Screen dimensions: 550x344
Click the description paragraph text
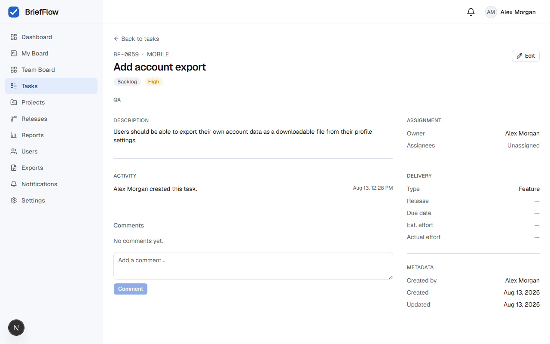(x=243, y=136)
